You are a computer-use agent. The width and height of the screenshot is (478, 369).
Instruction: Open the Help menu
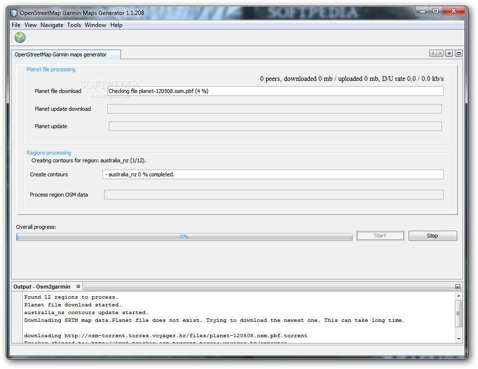116,25
